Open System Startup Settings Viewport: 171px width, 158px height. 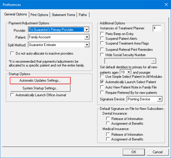[x=40, y=88]
